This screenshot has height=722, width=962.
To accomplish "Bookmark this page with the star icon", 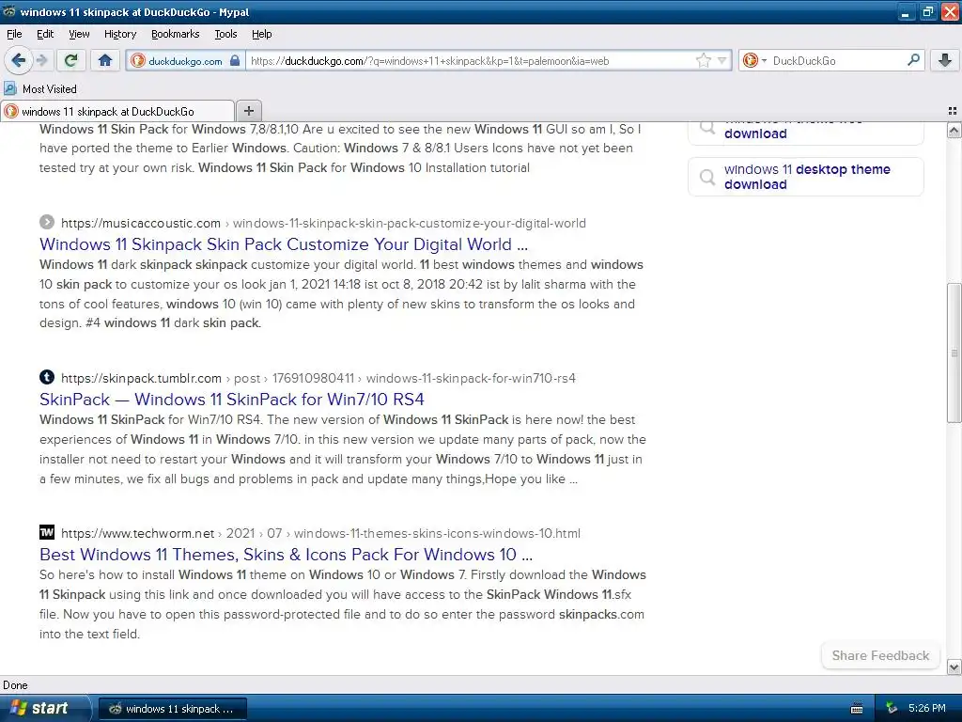I will pyautogui.click(x=703, y=60).
